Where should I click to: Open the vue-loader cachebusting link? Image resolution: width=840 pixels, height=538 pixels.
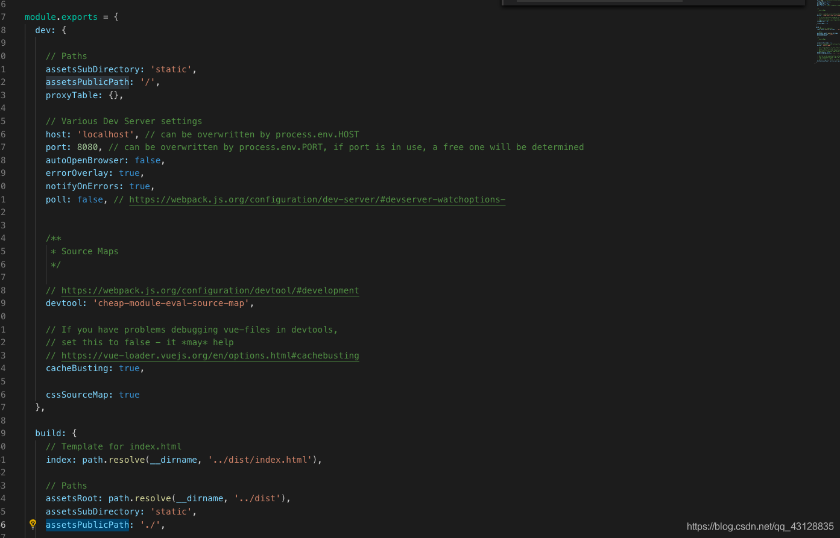(x=210, y=355)
